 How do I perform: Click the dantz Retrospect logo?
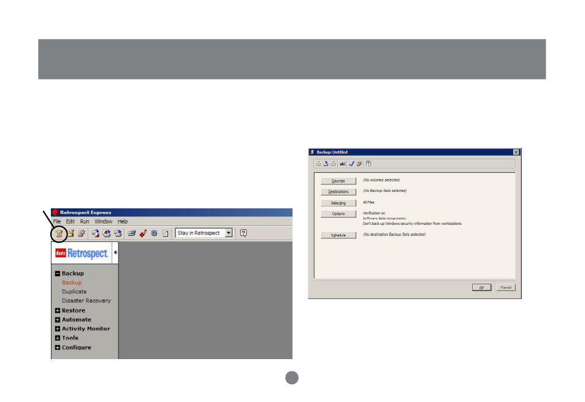pyautogui.click(x=82, y=253)
